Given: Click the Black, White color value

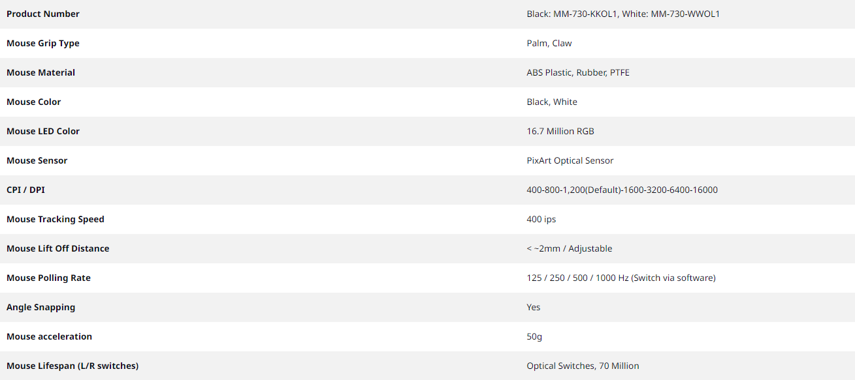Looking at the screenshot, I should point(552,102).
